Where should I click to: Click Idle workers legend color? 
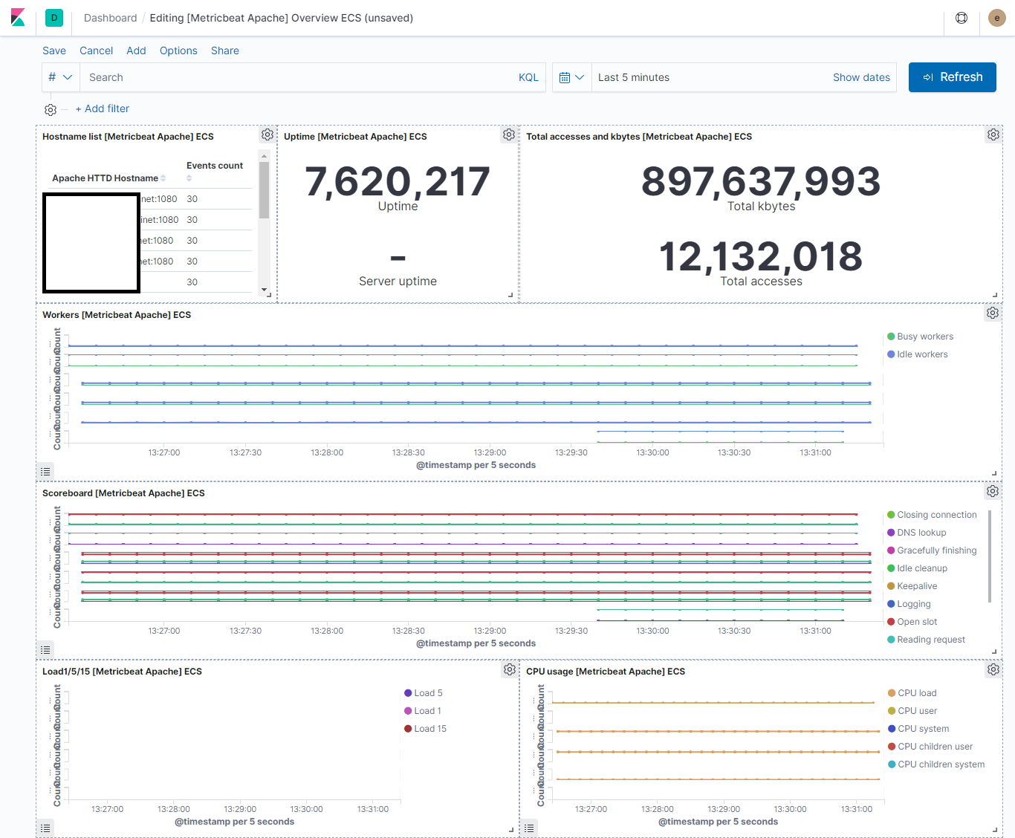pyautogui.click(x=891, y=354)
